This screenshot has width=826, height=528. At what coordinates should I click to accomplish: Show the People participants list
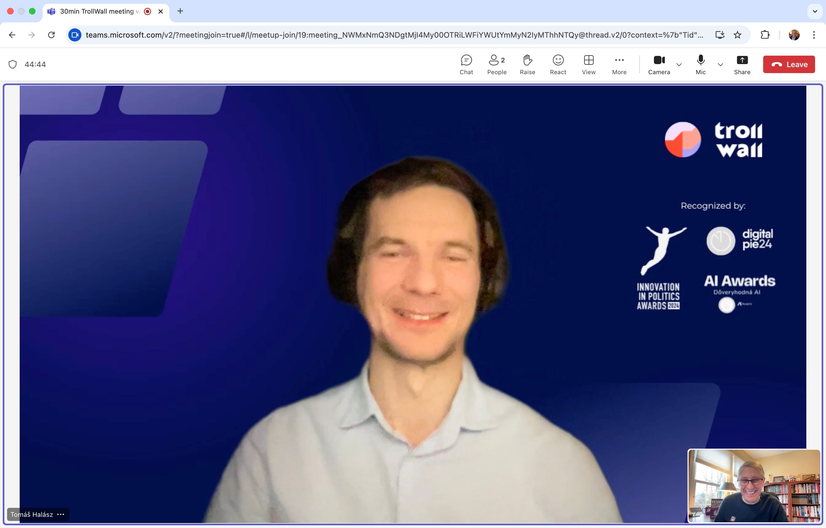[496, 64]
